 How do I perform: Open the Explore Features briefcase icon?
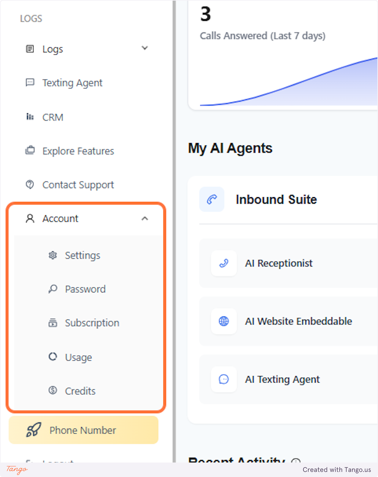[30, 151]
